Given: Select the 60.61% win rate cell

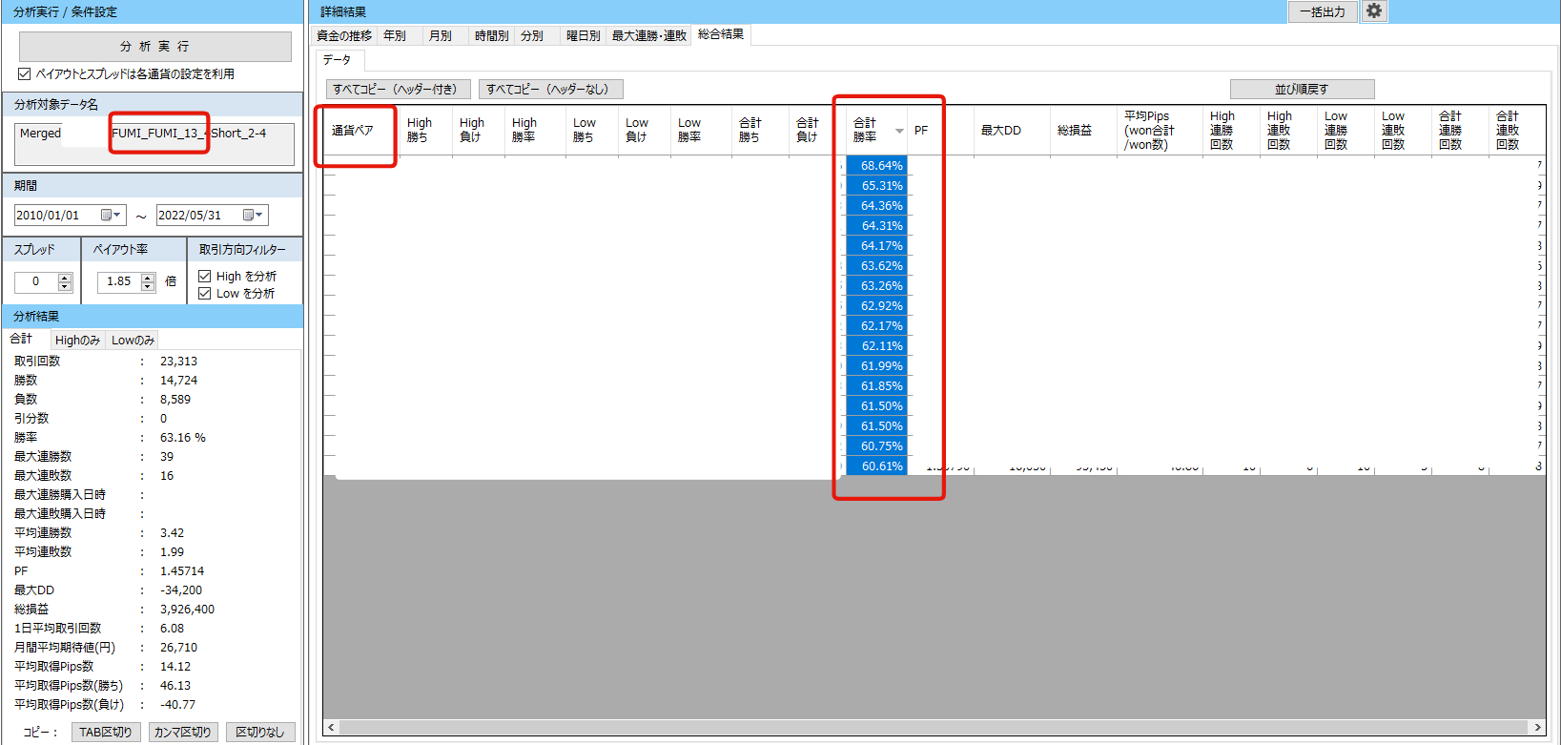Looking at the screenshot, I should point(876,466).
